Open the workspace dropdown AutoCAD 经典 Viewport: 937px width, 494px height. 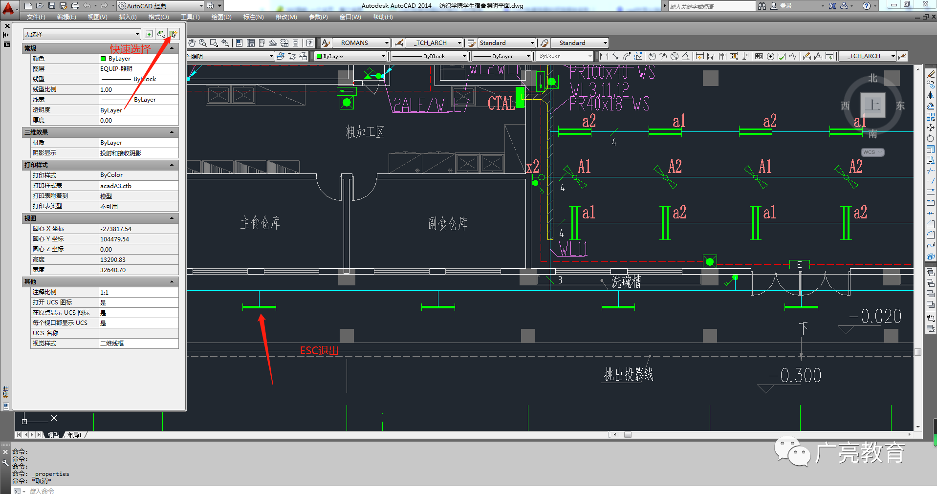[x=160, y=6]
